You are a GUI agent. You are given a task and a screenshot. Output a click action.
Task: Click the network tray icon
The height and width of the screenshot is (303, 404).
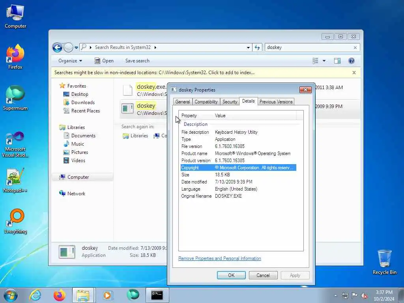345,296
